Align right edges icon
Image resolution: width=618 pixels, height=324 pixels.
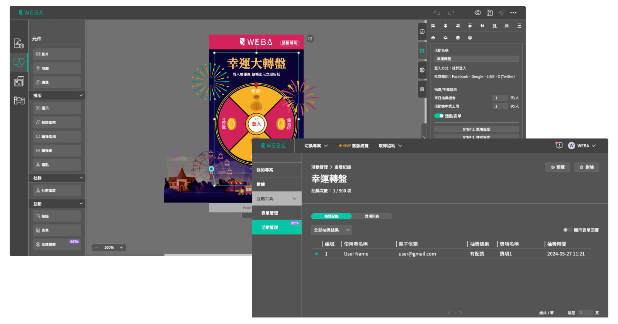tap(458, 26)
